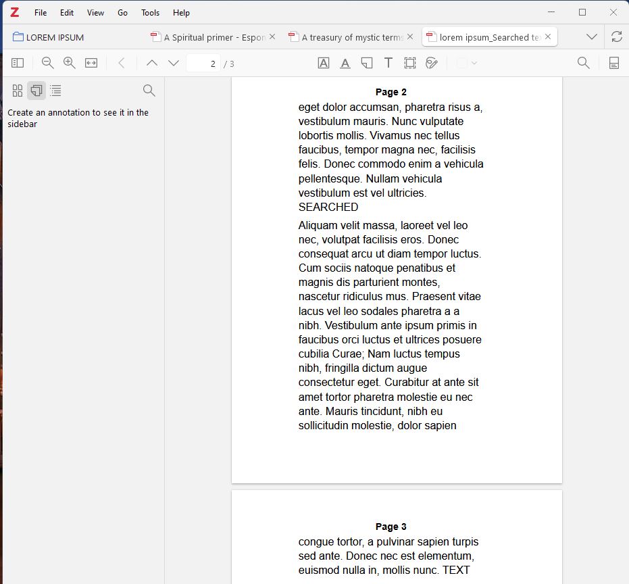This screenshot has height=584, width=629.
Task: Zoom in the PDF view
Action: [x=70, y=63]
